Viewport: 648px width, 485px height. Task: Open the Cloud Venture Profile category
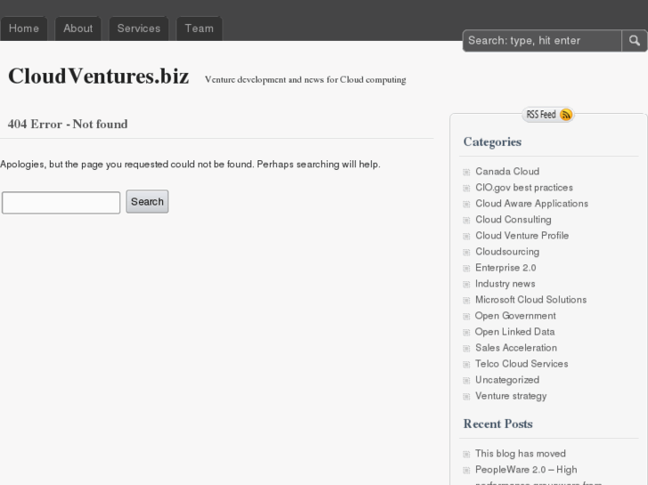[x=521, y=236]
